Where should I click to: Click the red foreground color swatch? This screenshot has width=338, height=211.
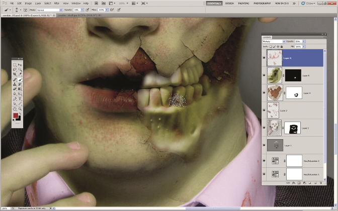tap(16, 116)
